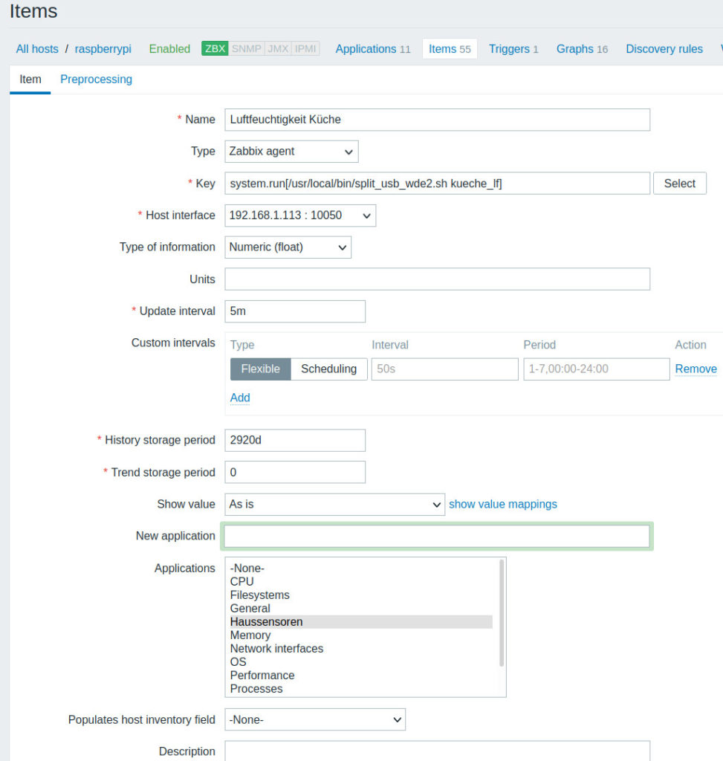
Task: Select Performance in Applications list
Action: [x=361, y=676]
